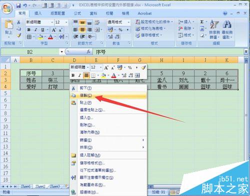Click the AutoSum sigma icon
Viewport: 250px width, 196px height.
pos(202,22)
